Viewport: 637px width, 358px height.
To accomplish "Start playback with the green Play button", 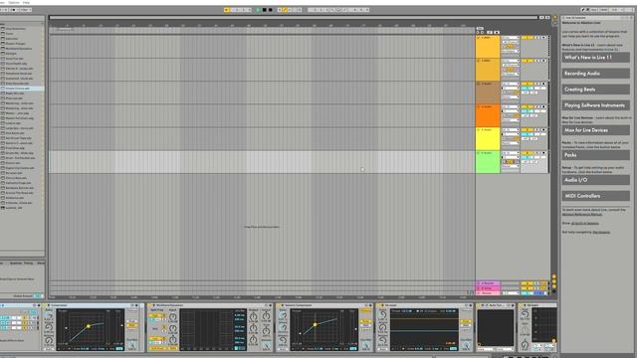I will point(258,10).
